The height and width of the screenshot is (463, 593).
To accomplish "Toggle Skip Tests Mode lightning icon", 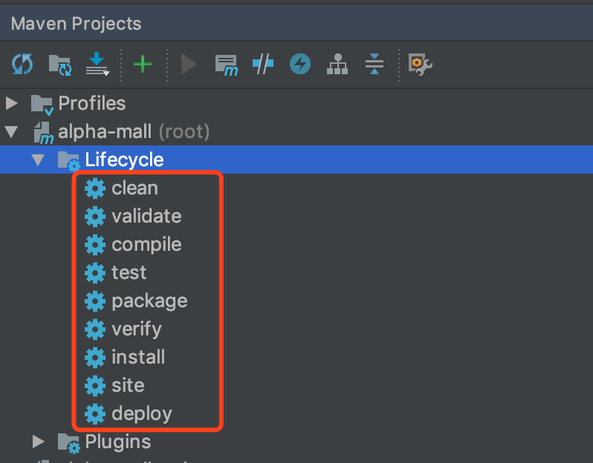I will 300,65.
